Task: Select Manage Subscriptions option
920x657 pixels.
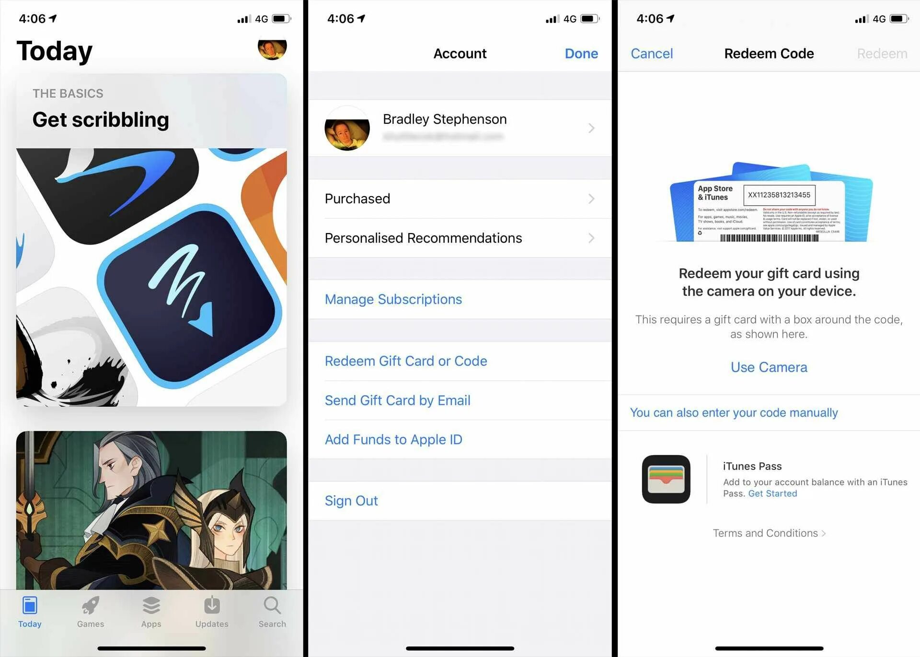Action: click(x=393, y=299)
